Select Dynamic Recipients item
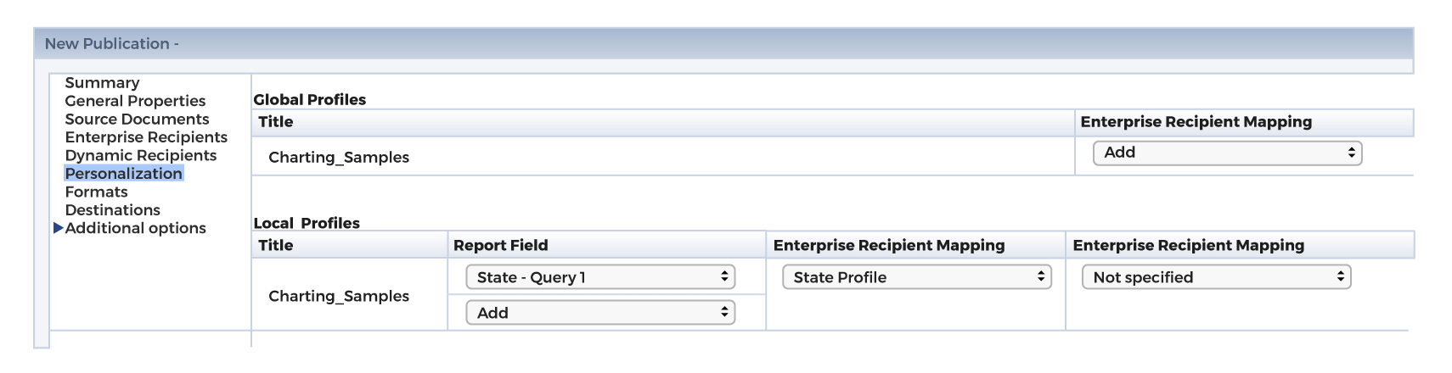This screenshot has width=1452, height=373. (x=140, y=155)
